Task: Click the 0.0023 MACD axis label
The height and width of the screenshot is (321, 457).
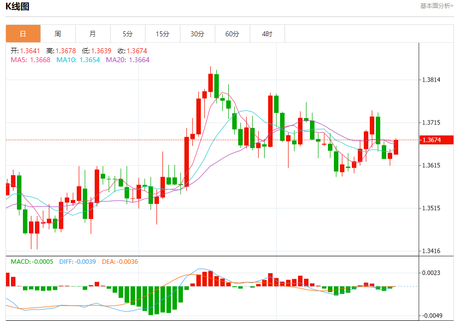Action: [431, 273]
